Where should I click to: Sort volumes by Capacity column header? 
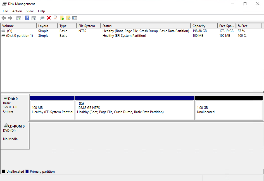click(x=199, y=26)
